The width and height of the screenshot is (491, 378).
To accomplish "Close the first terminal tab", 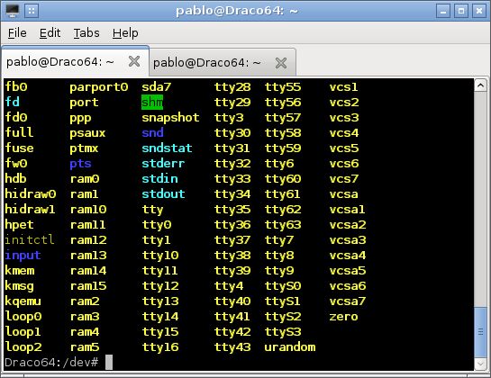I will 134,61.
